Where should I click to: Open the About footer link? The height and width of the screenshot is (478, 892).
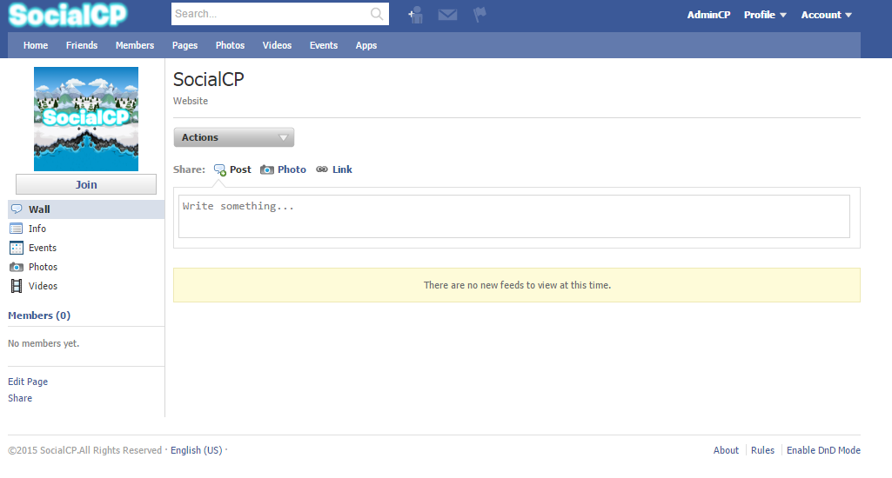pos(726,450)
